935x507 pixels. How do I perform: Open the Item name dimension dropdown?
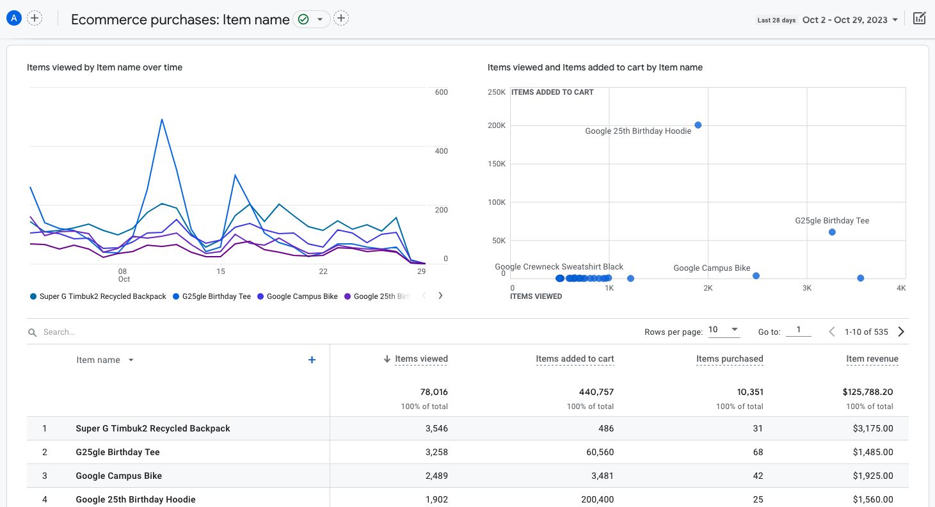104,360
